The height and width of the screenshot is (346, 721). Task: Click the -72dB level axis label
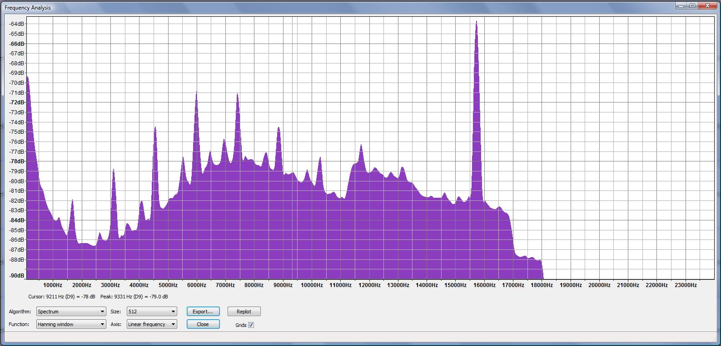tap(17, 102)
